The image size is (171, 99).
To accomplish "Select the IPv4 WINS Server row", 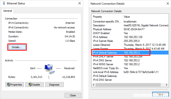I will [x=130, y=64].
